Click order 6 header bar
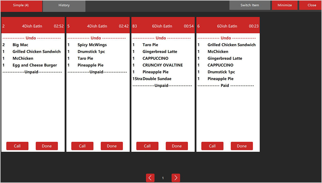322x183 pixels. [228, 26]
